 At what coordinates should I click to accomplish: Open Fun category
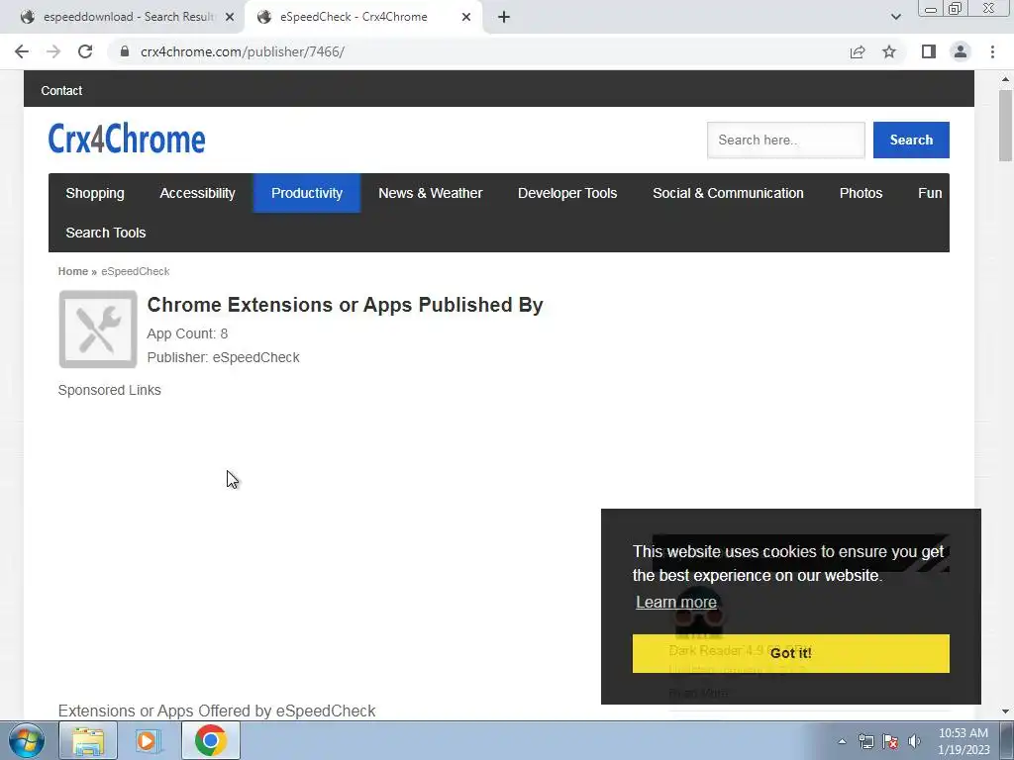tap(930, 193)
